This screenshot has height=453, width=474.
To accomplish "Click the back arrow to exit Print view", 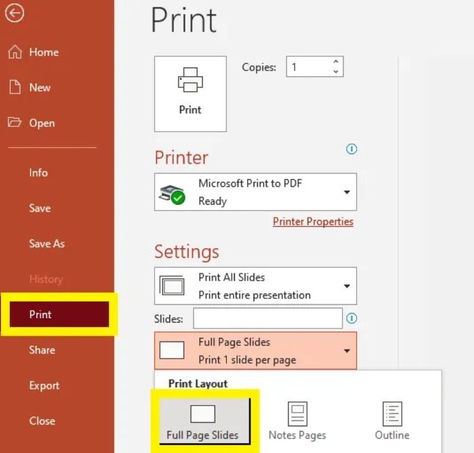I will (14, 13).
